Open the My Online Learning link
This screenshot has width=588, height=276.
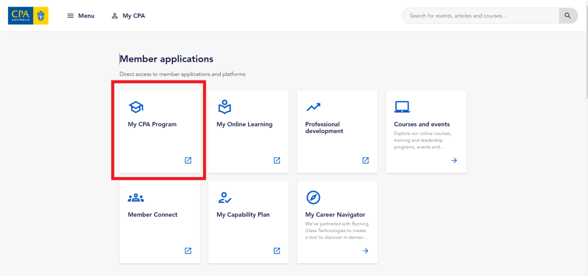tap(249, 132)
